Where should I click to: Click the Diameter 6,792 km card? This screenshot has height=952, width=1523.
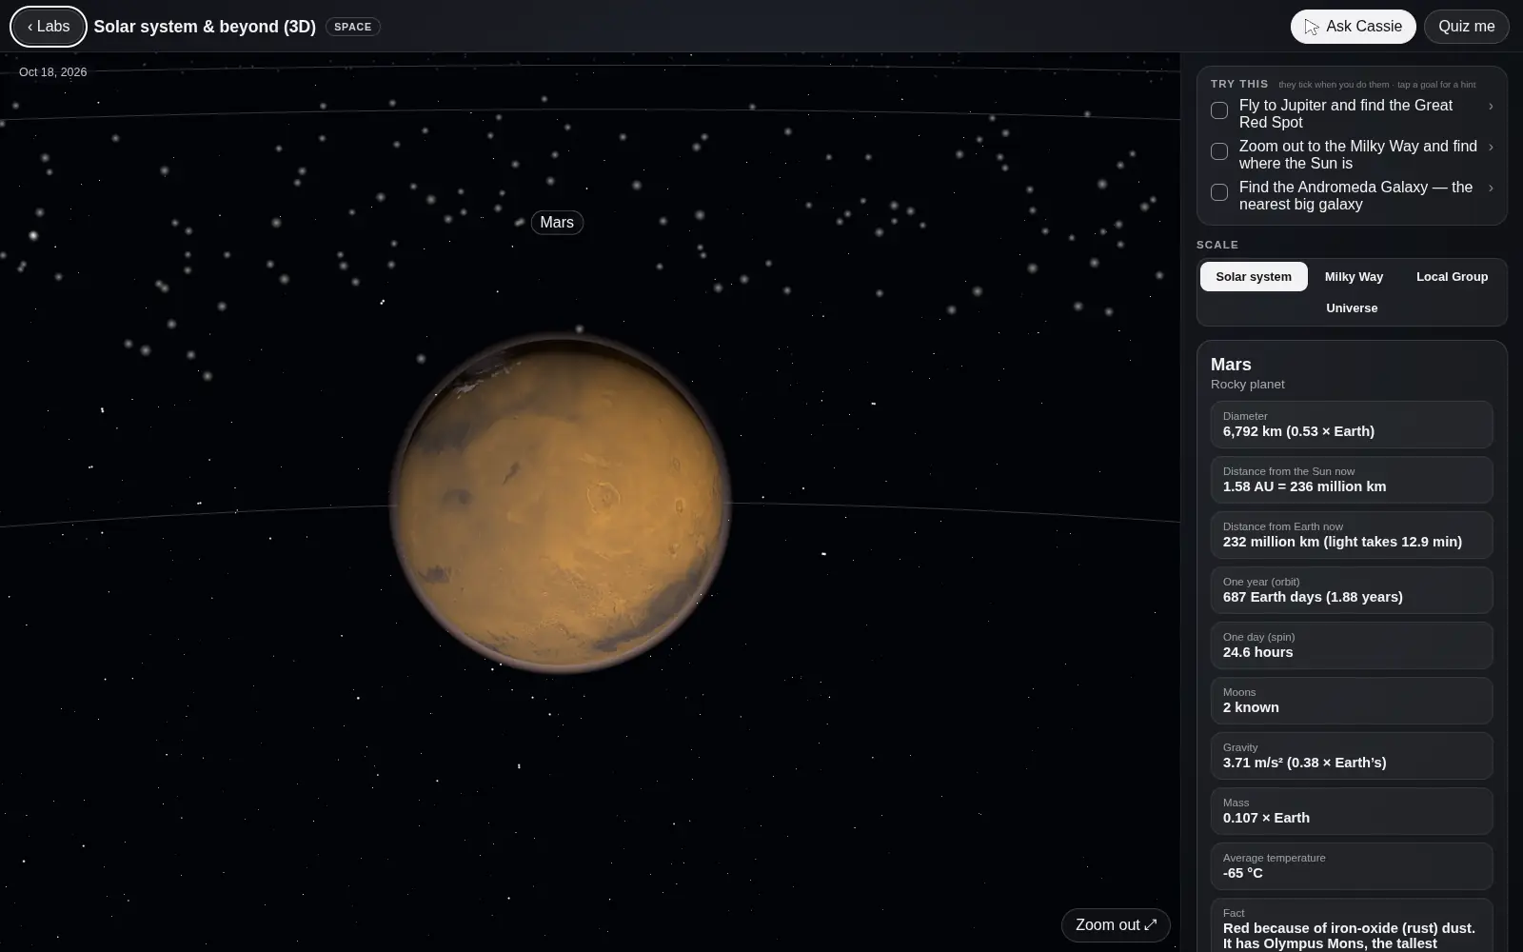pyautogui.click(x=1352, y=425)
